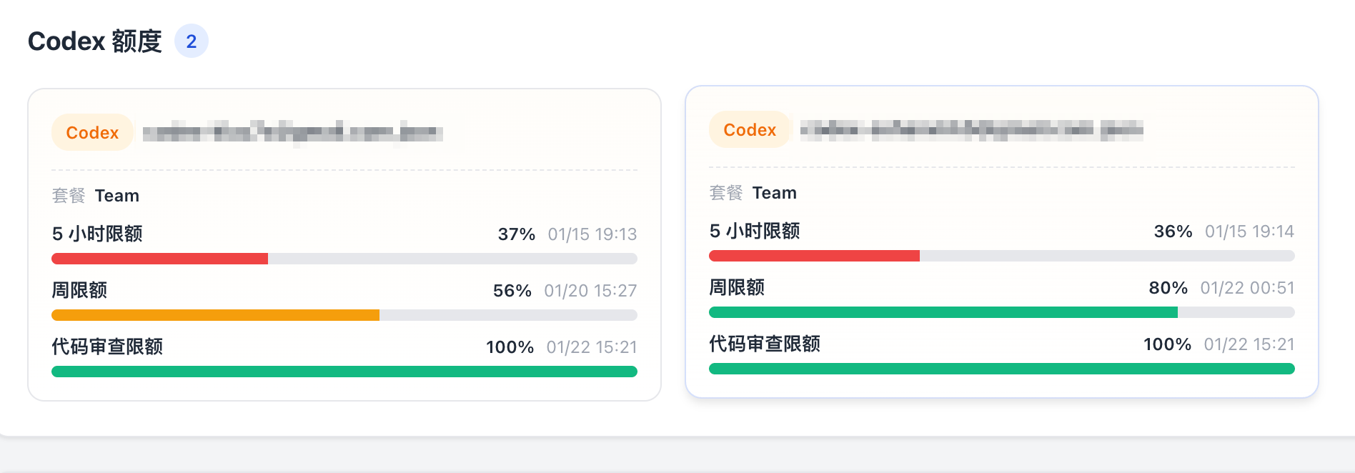The width and height of the screenshot is (1355, 473).
Task: Click the 01/15 19:14 reset time
Action: click(x=1249, y=231)
